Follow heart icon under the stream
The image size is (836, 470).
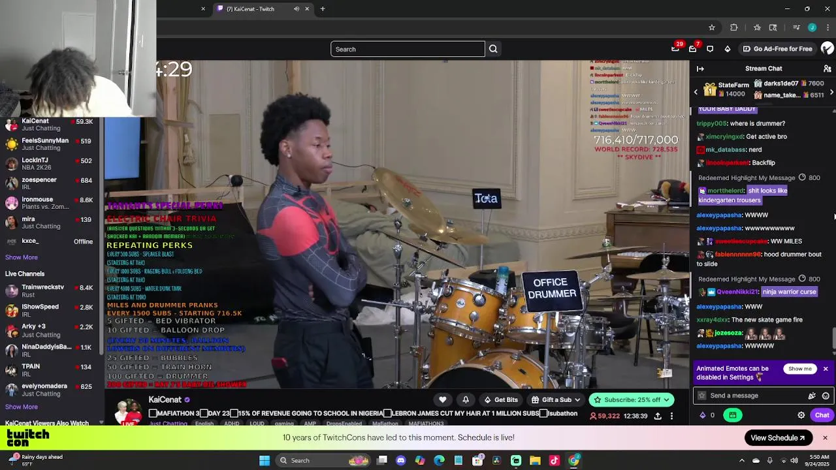point(443,399)
